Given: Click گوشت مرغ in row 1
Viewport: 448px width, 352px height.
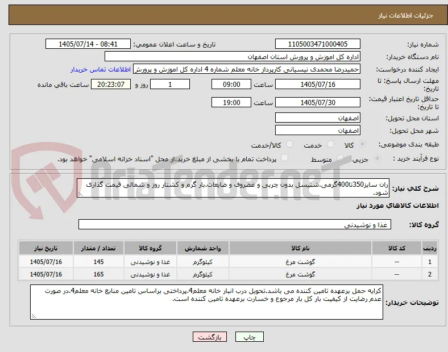Looking at the screenshot, I should click(x=300, y=262).
